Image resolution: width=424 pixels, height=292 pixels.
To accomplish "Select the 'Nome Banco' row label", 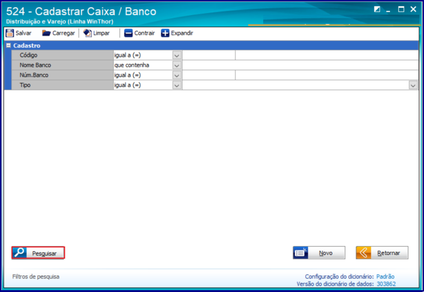I will click(x=35, y=65).
